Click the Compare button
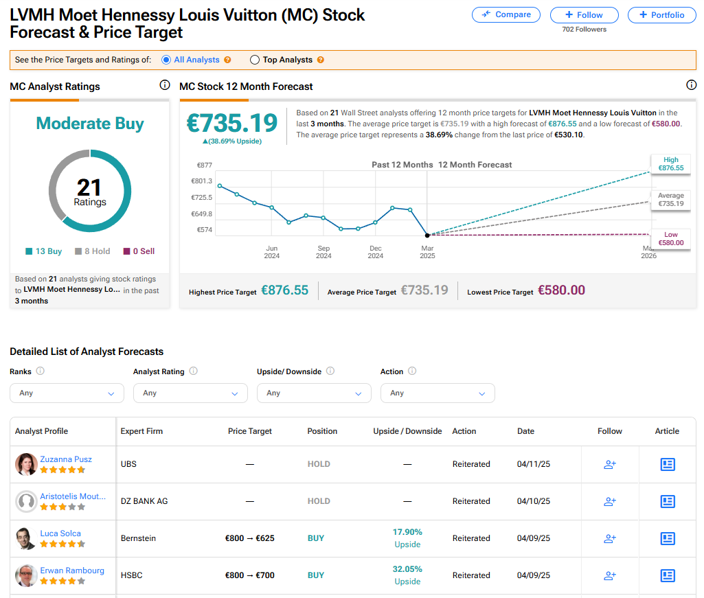The height and width of the screenshot is (598, 704). (x=506, y=15)
